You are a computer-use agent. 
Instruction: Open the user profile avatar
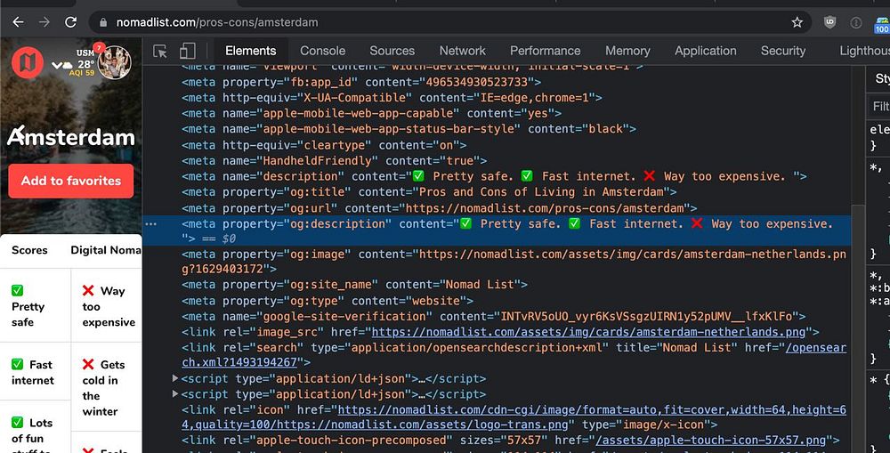(x=115, y=62)
